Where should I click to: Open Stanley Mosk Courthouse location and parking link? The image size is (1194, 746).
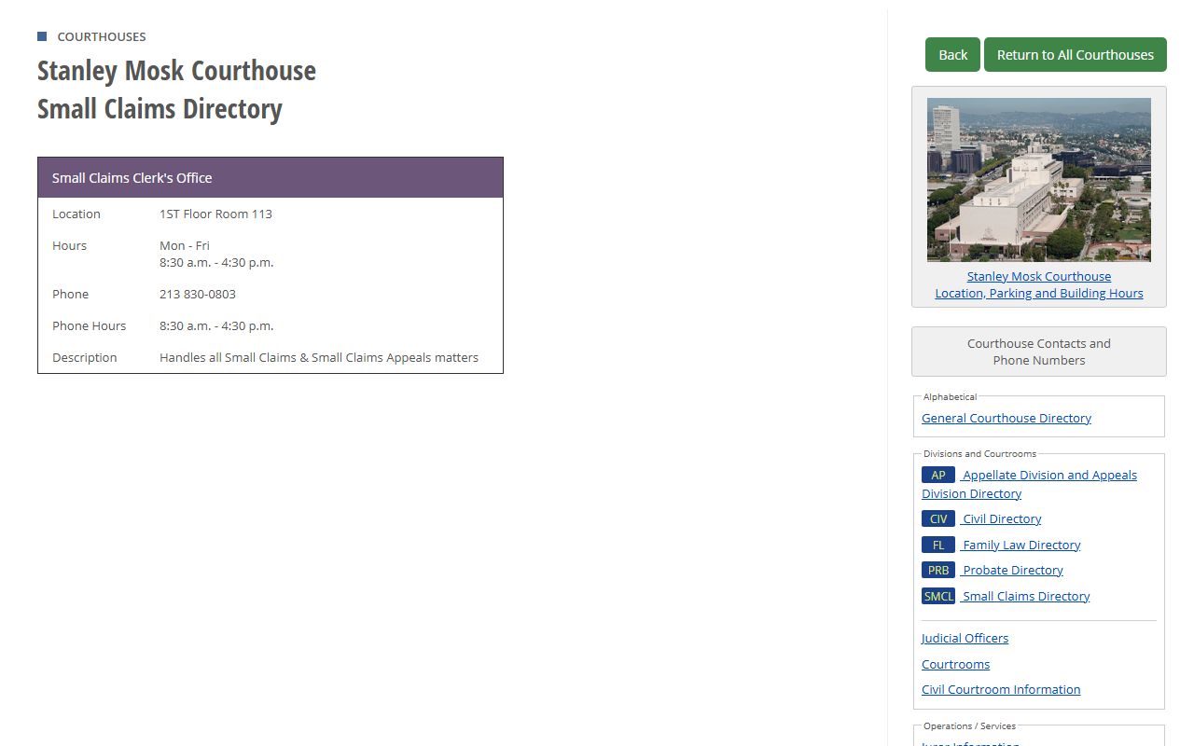click(x=1039, y=284)
